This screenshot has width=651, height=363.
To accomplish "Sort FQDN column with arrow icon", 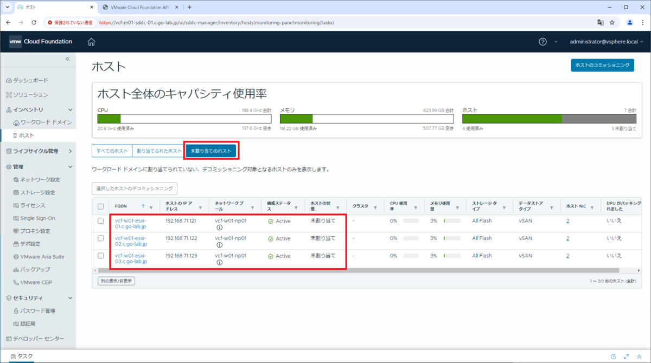I will coord(143,206).
